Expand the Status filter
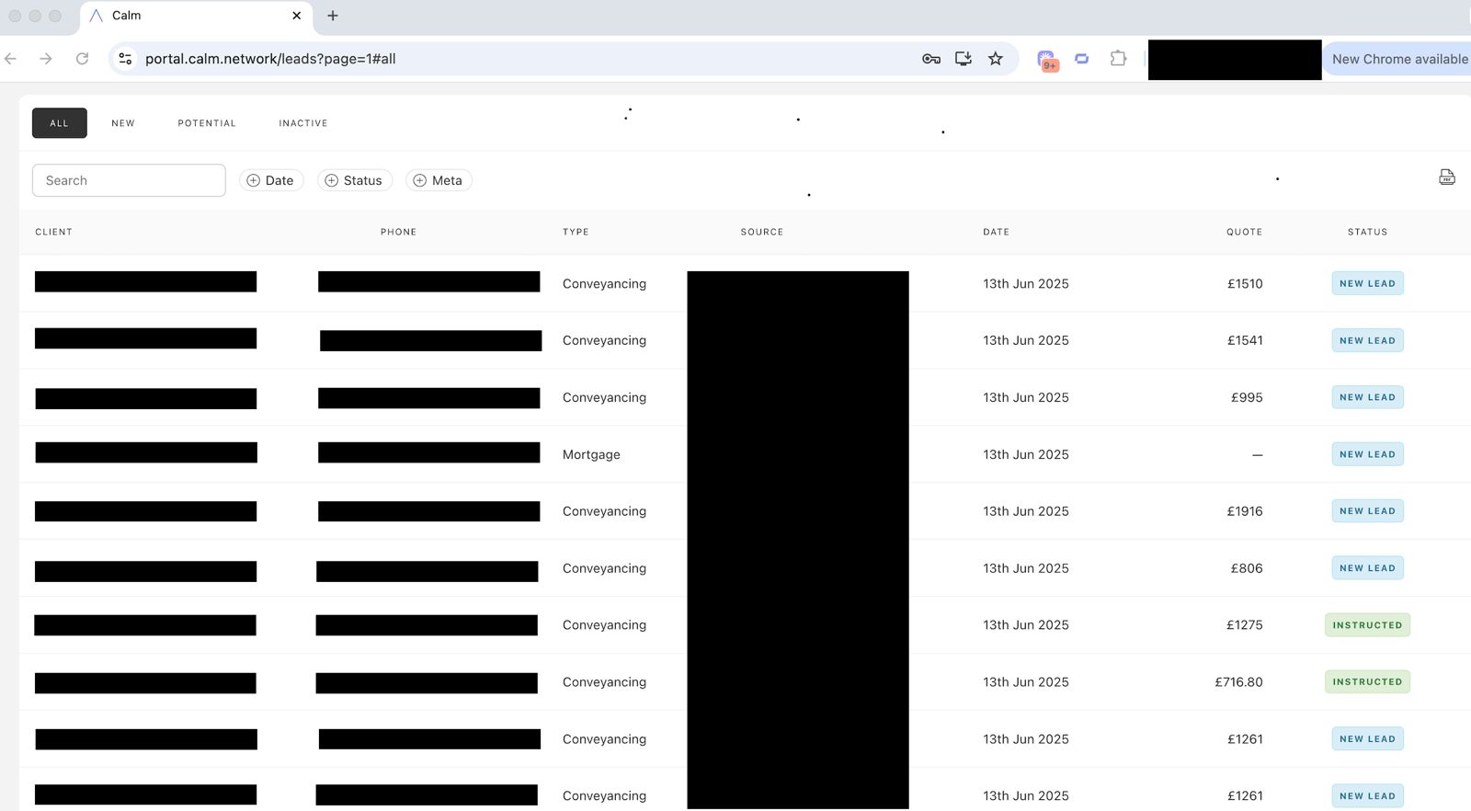1471x811 pixels. coord(355,180)
